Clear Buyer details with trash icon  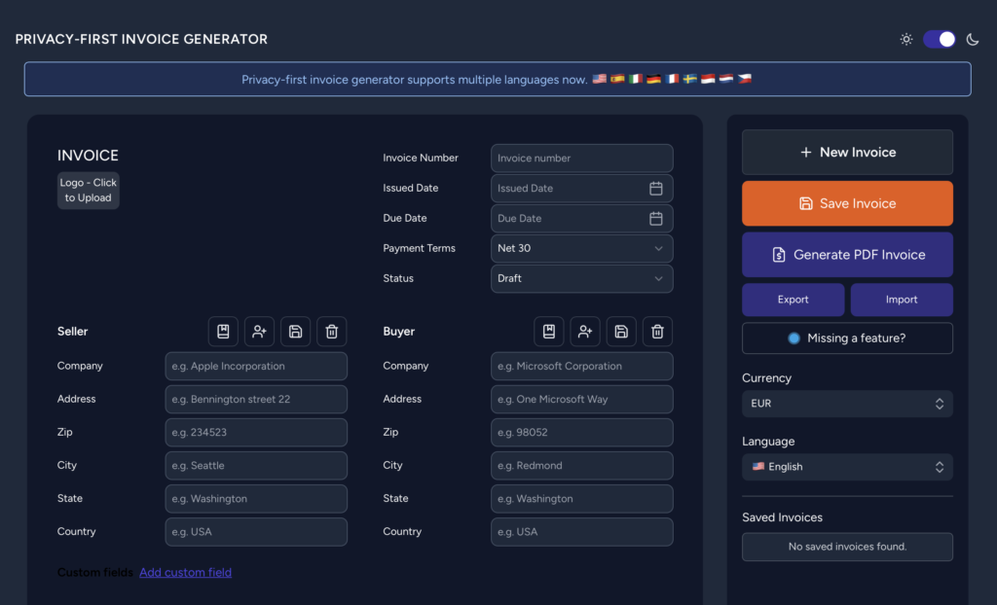coord(657,332)
